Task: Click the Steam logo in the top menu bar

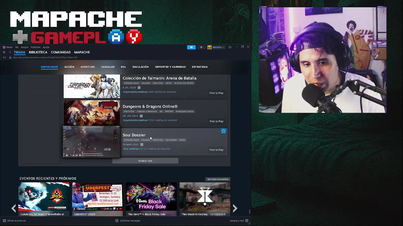Action: [4, 47]
